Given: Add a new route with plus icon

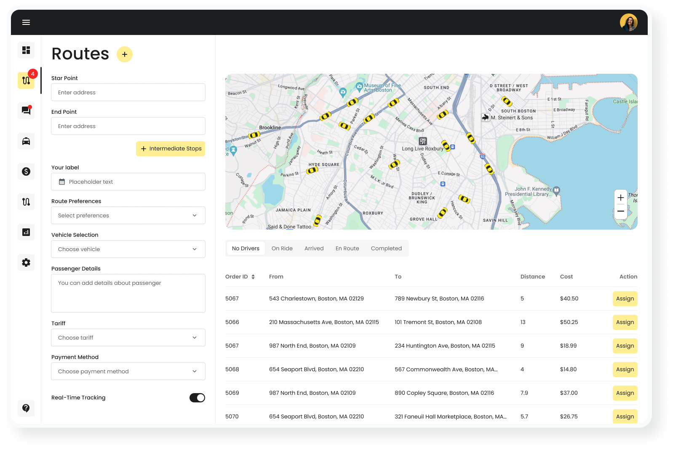Looking at the screenshot, I should pyautogui.click(x=125, y=54).
